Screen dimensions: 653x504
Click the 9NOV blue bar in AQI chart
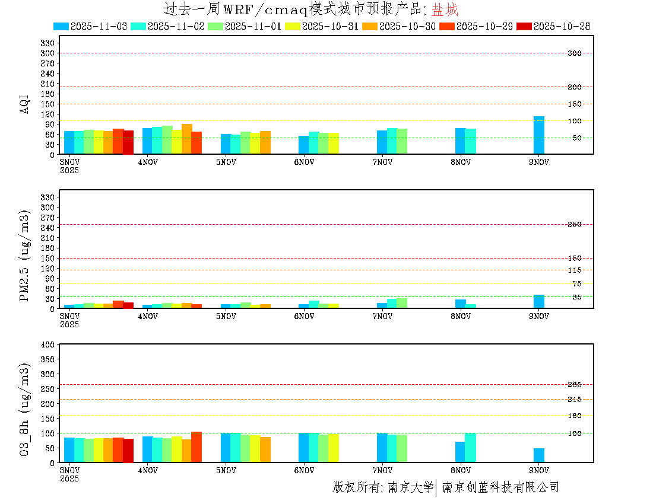click(538, 135)
